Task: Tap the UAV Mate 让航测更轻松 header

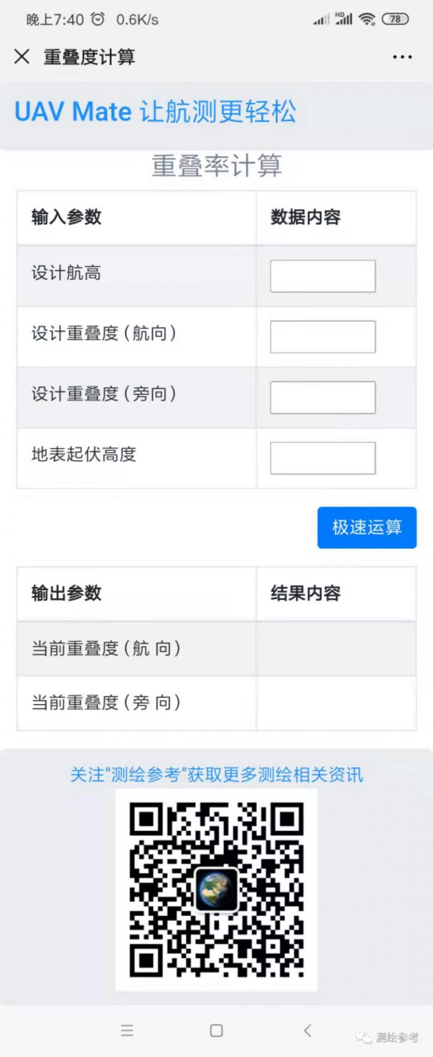Action: click(155, 111)
